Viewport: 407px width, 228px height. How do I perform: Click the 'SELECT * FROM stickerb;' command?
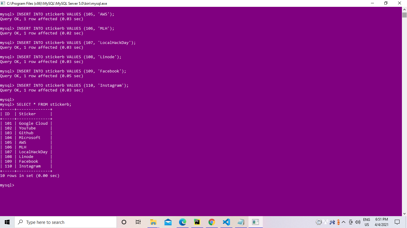[44, 104]
